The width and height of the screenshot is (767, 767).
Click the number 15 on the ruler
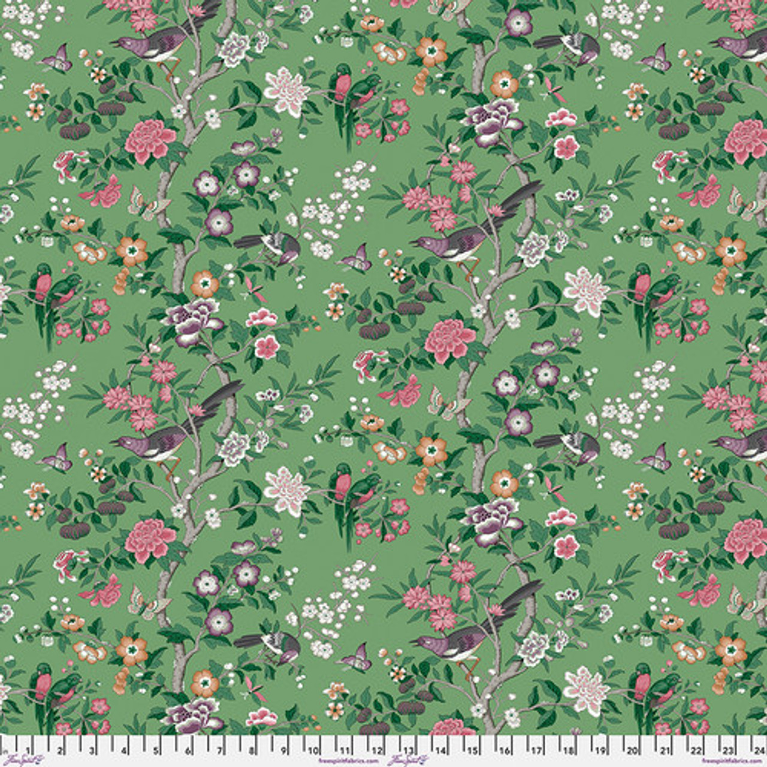[x=472, y=750]
